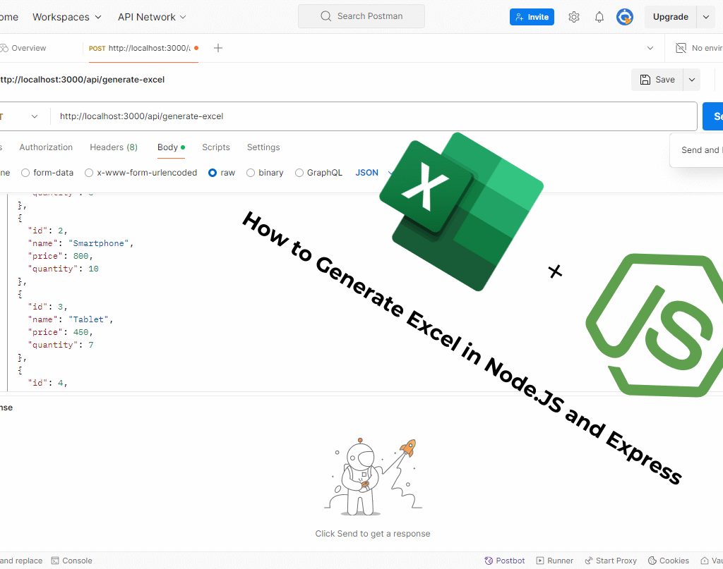Open the Save options dropdown arrow
The height and width of the screenshot is (569, 723).
click(692, 80)
